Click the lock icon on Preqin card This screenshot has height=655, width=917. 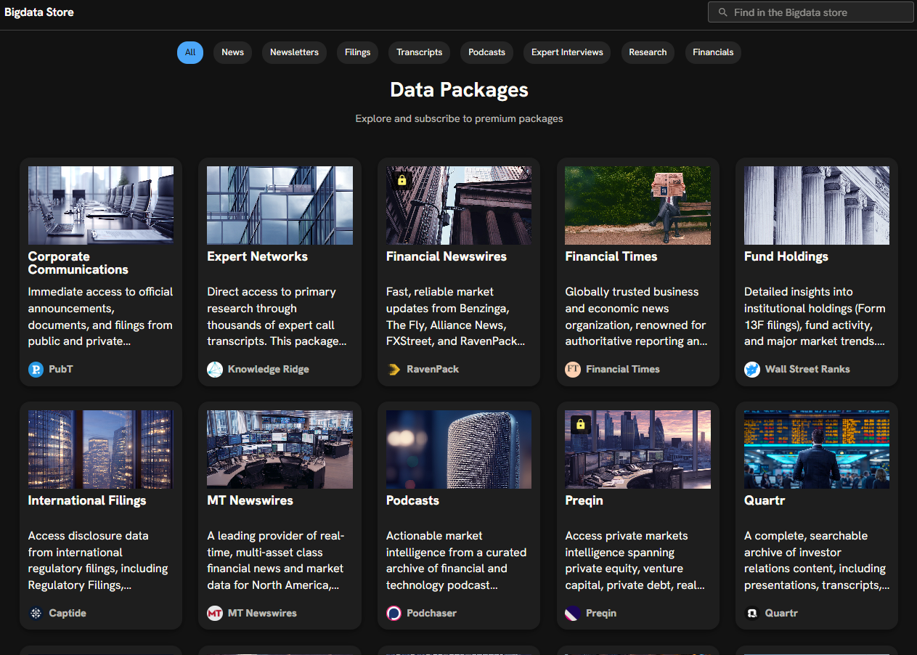point(580,424)
